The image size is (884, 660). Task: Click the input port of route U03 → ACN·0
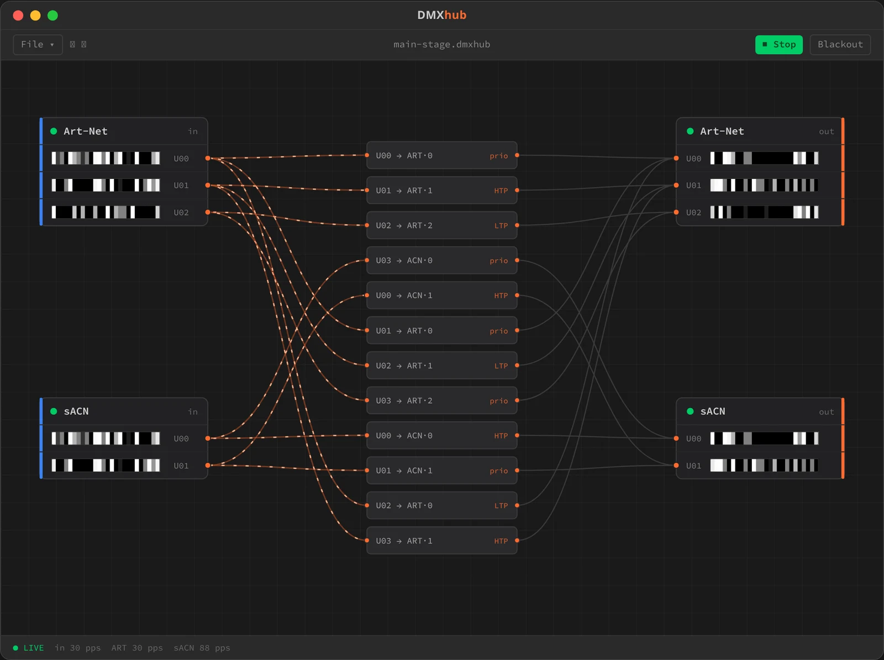click(367, 260)
